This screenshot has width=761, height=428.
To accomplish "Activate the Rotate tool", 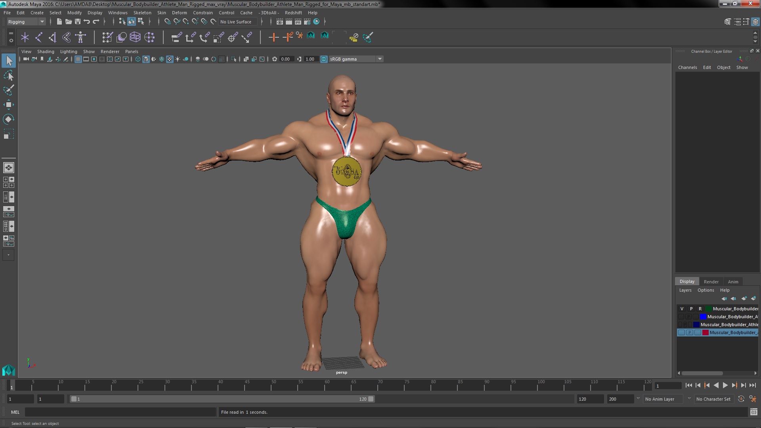I will [x=9, y=119].
